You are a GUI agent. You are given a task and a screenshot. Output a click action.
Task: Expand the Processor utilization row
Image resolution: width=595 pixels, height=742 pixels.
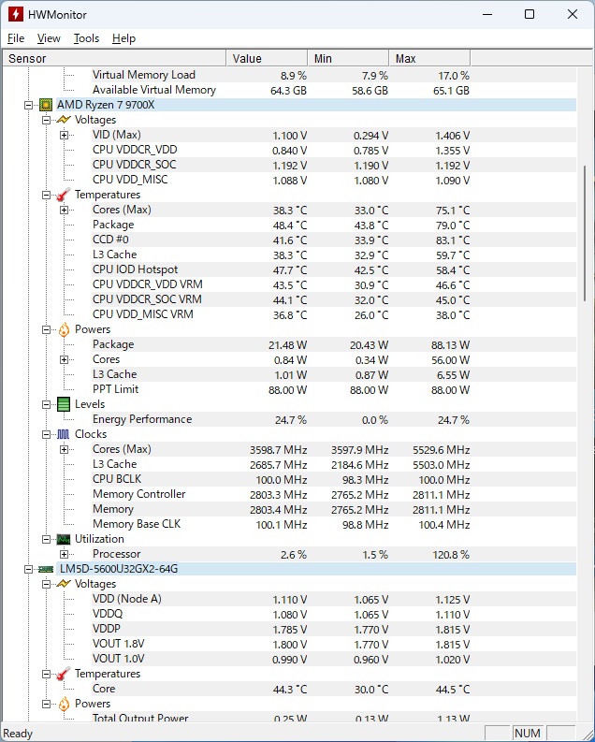tap(64, 554)
